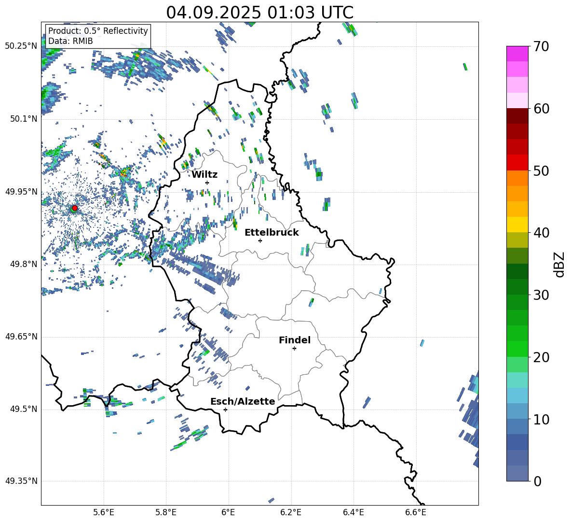Screen dimensions: 571x522
Task: Click the magenta top colorbar segment
Action: [517, 54]
